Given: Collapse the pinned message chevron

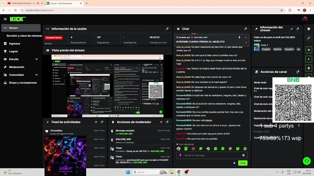Looking at the screenshot, I should tap(246, 43).
